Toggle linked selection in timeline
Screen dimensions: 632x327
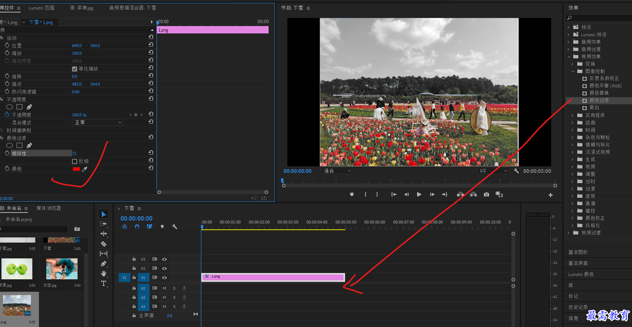pos(150,226)
